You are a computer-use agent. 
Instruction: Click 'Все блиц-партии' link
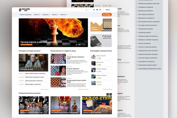[x=83, y=89]
